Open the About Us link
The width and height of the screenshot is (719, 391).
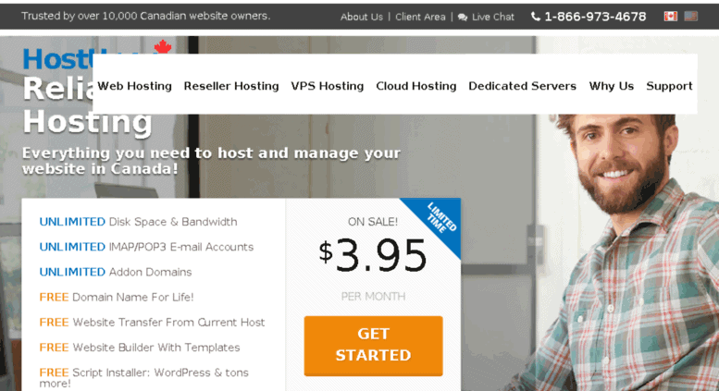(x=361, y=17)
